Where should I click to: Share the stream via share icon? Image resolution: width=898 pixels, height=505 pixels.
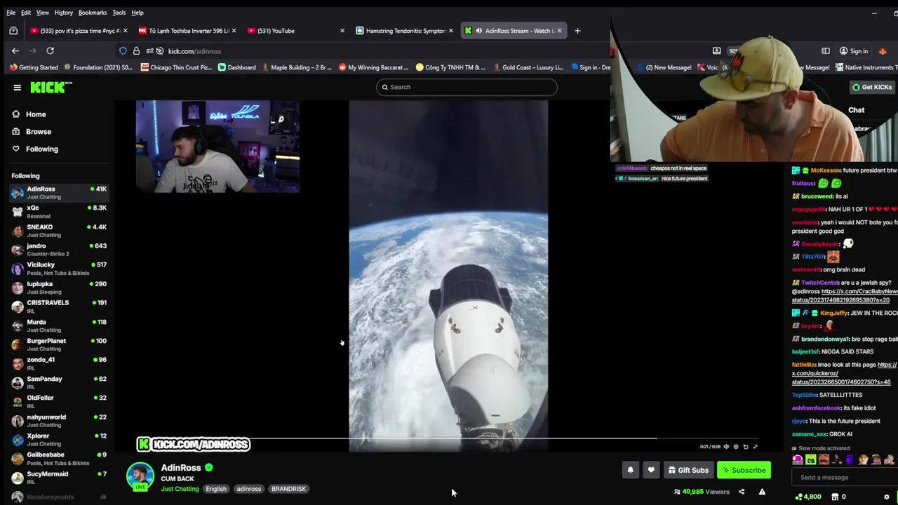(x=742, y=492)
